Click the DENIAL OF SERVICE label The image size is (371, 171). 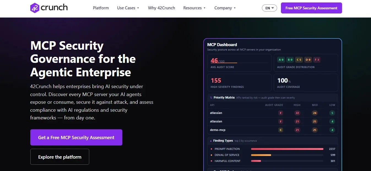(227, 155)
